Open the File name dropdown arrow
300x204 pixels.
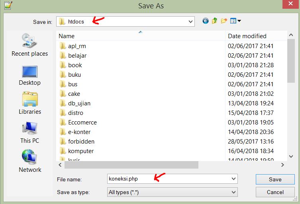pyautogui.click(x=233, y=179)
